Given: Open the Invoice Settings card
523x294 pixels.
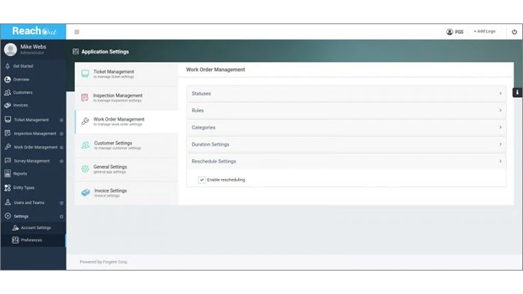Looking at the screenshot, I should [x=126, y=192].
